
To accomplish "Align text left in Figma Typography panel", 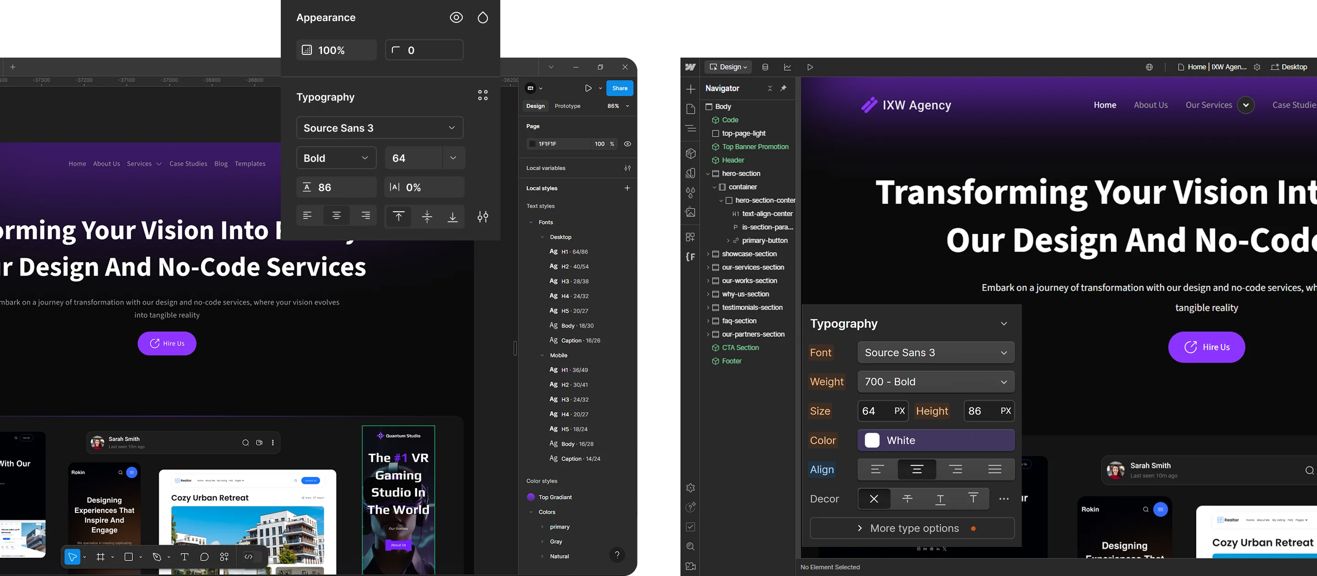I will coord(307,216).
